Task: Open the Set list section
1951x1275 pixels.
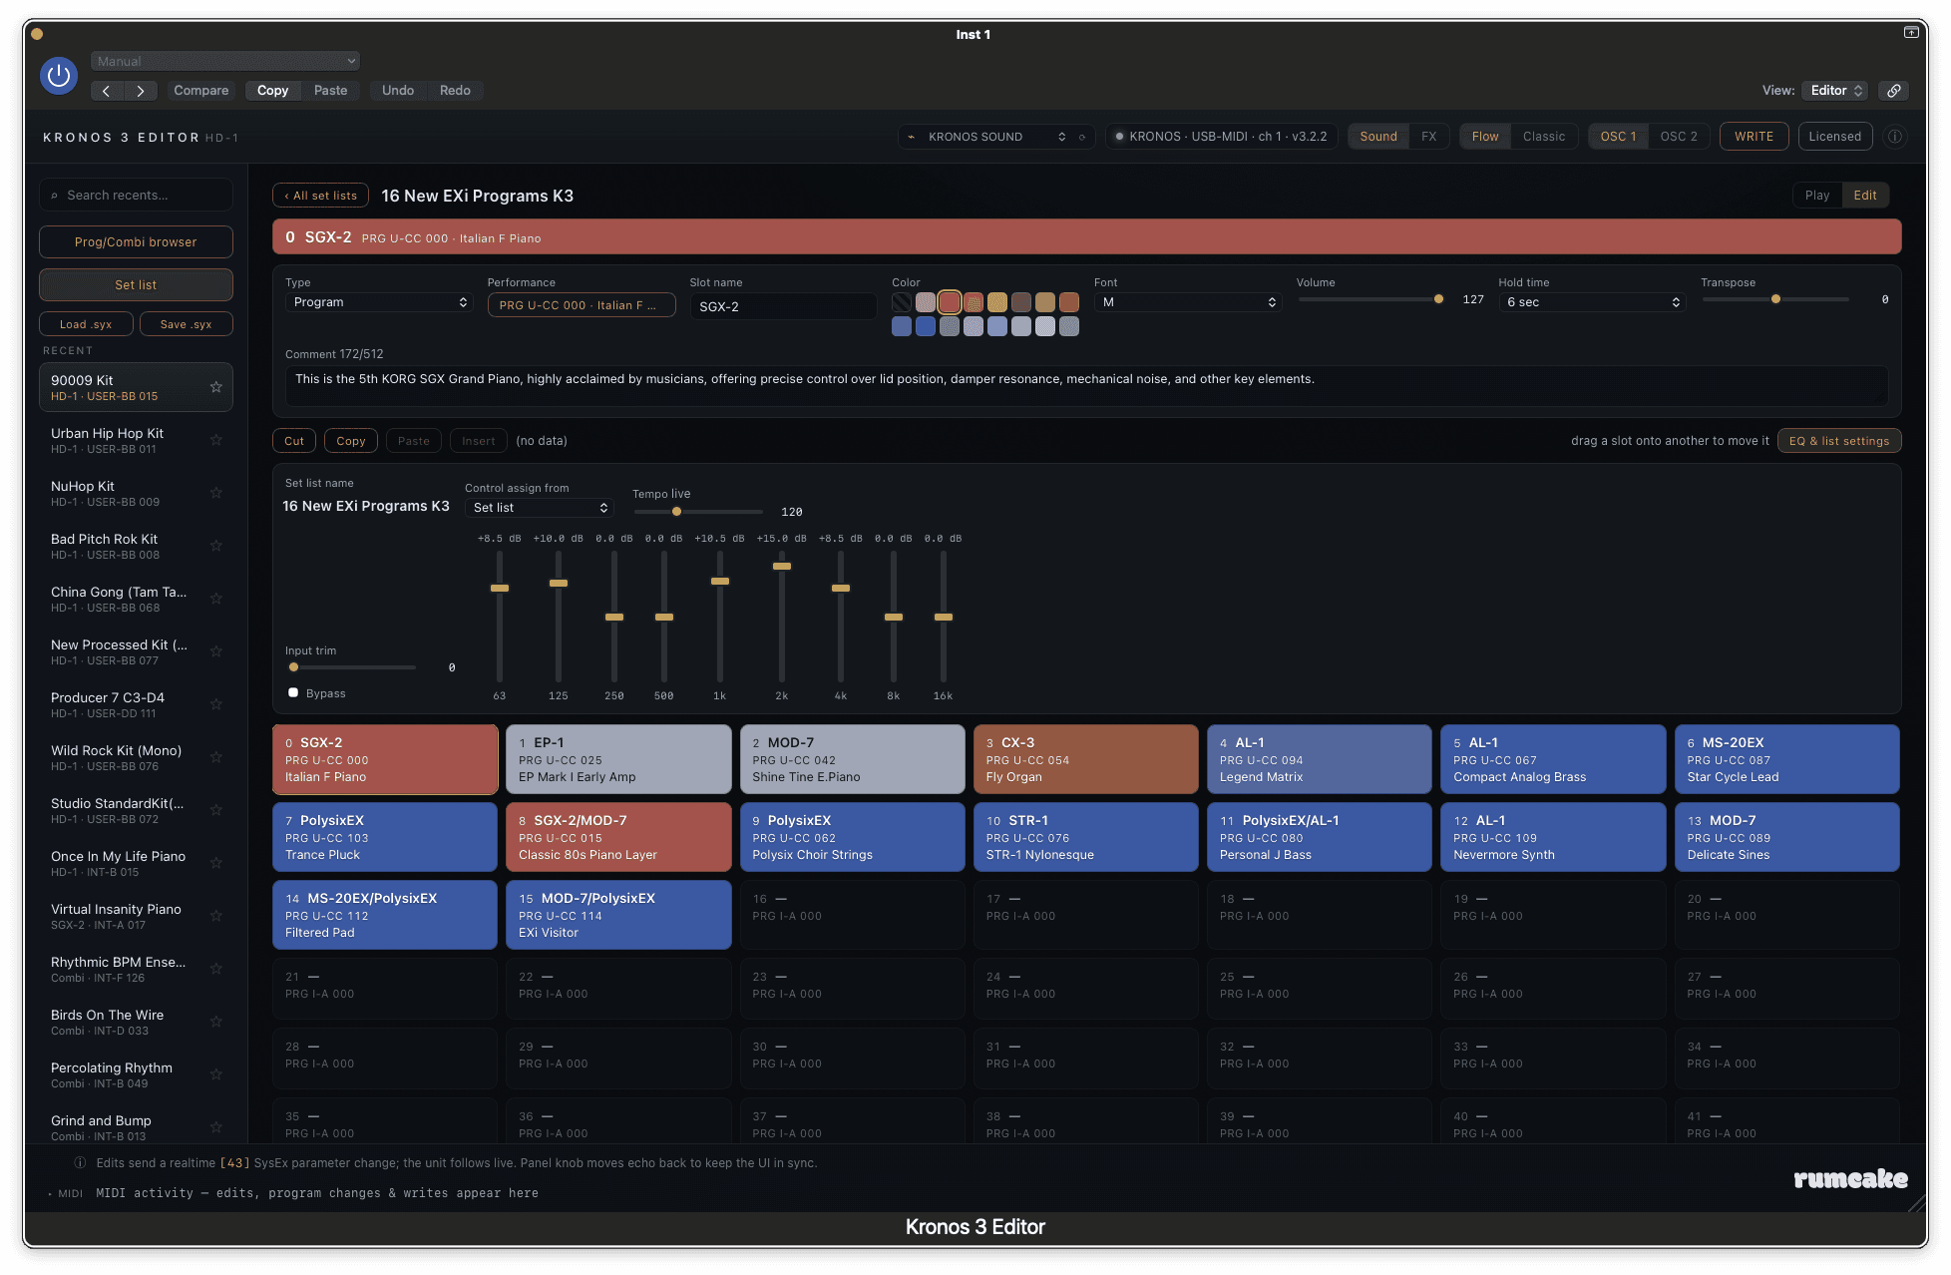Action: pyautogui.click(x=136, y=285)
